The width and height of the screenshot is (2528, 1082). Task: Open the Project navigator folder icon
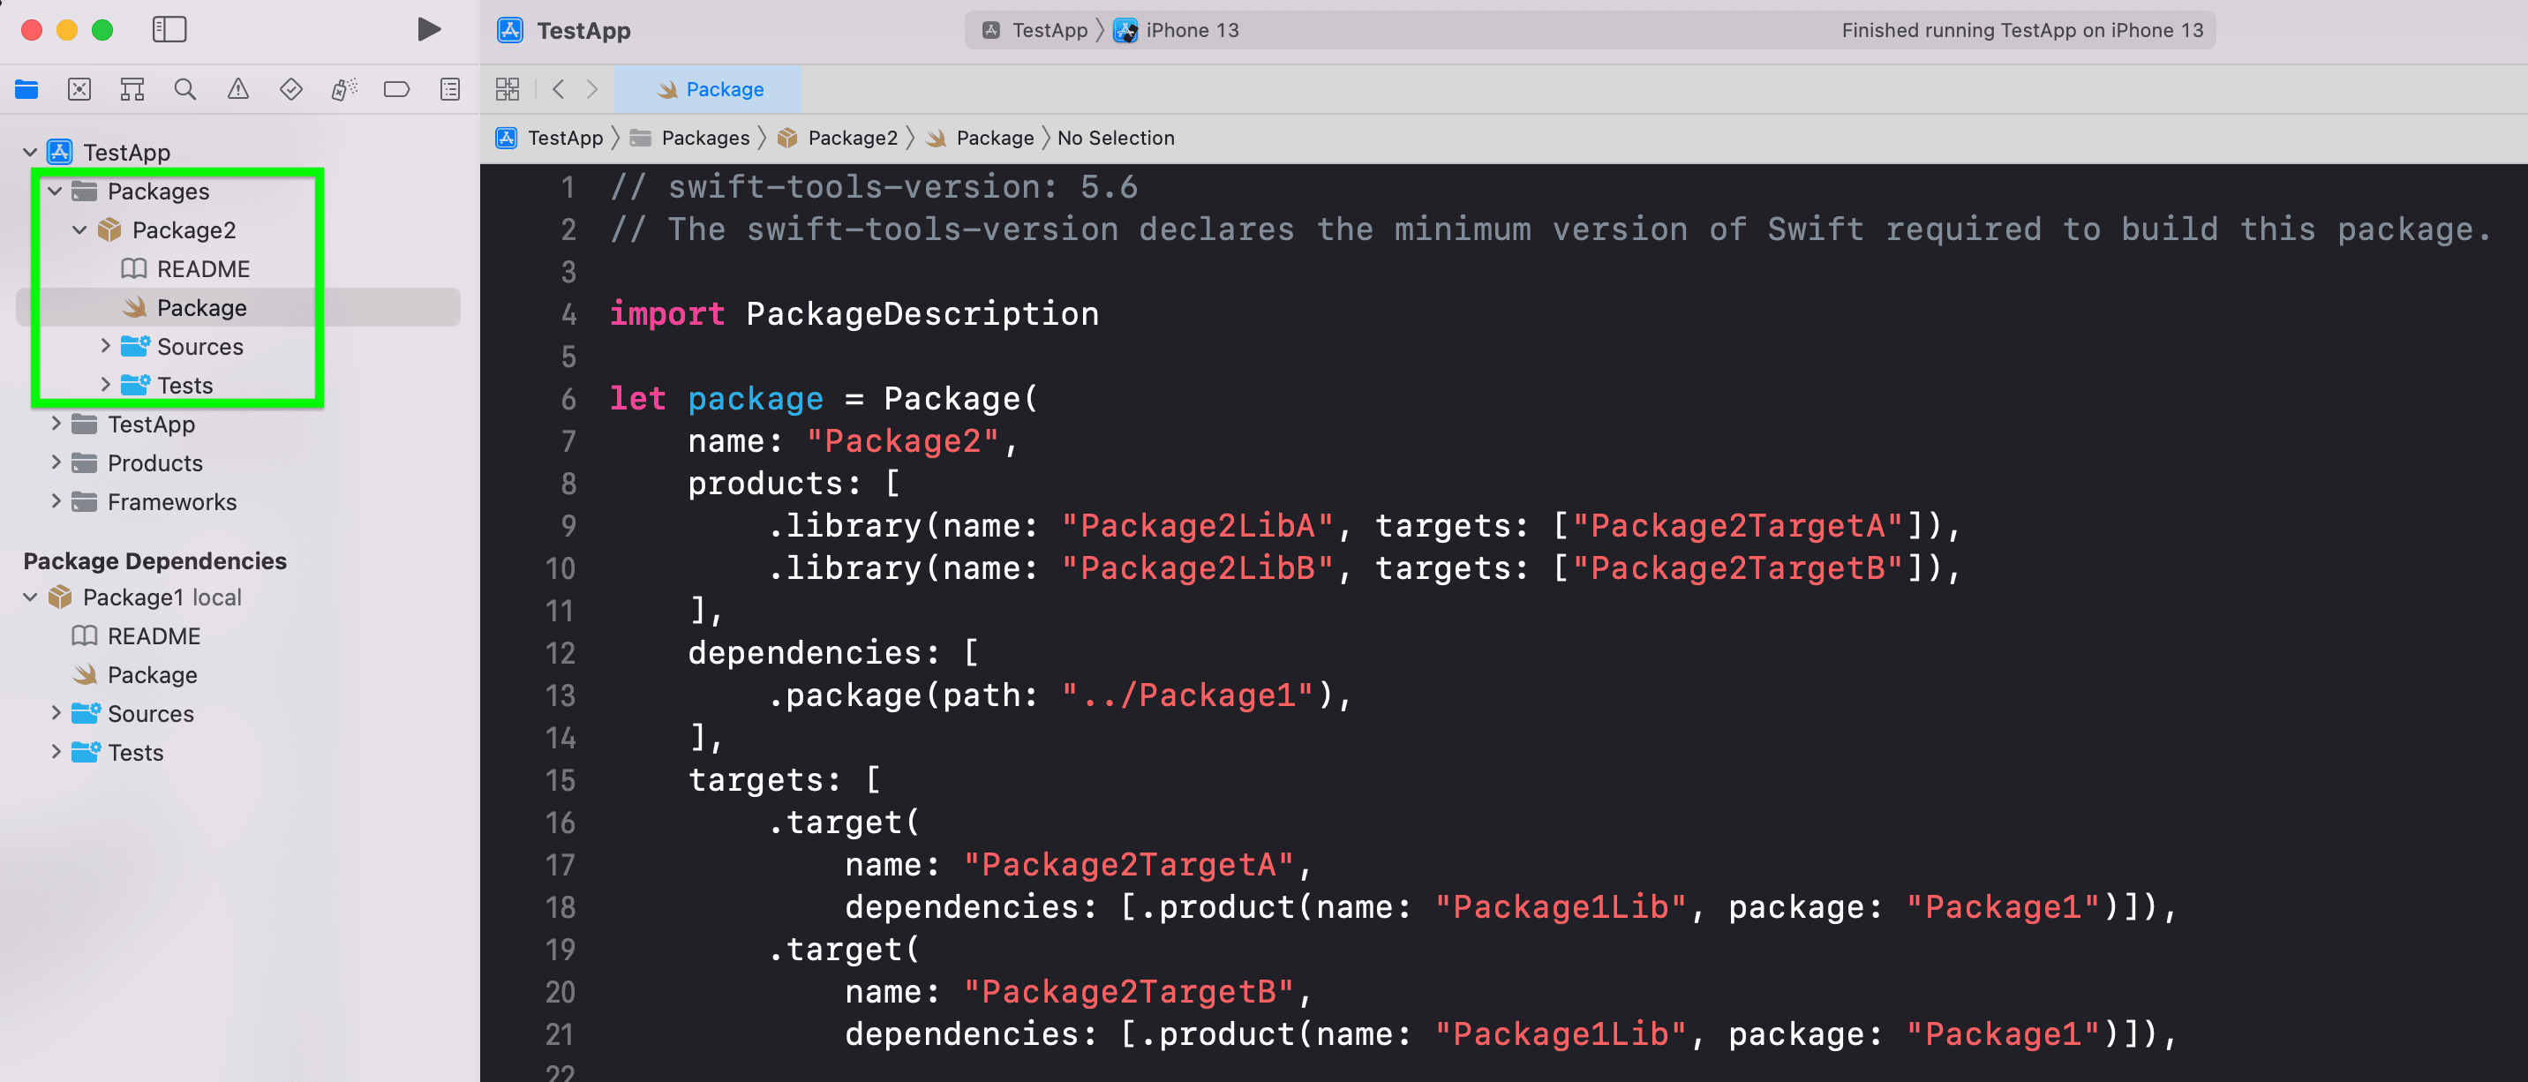coord(26,88)
